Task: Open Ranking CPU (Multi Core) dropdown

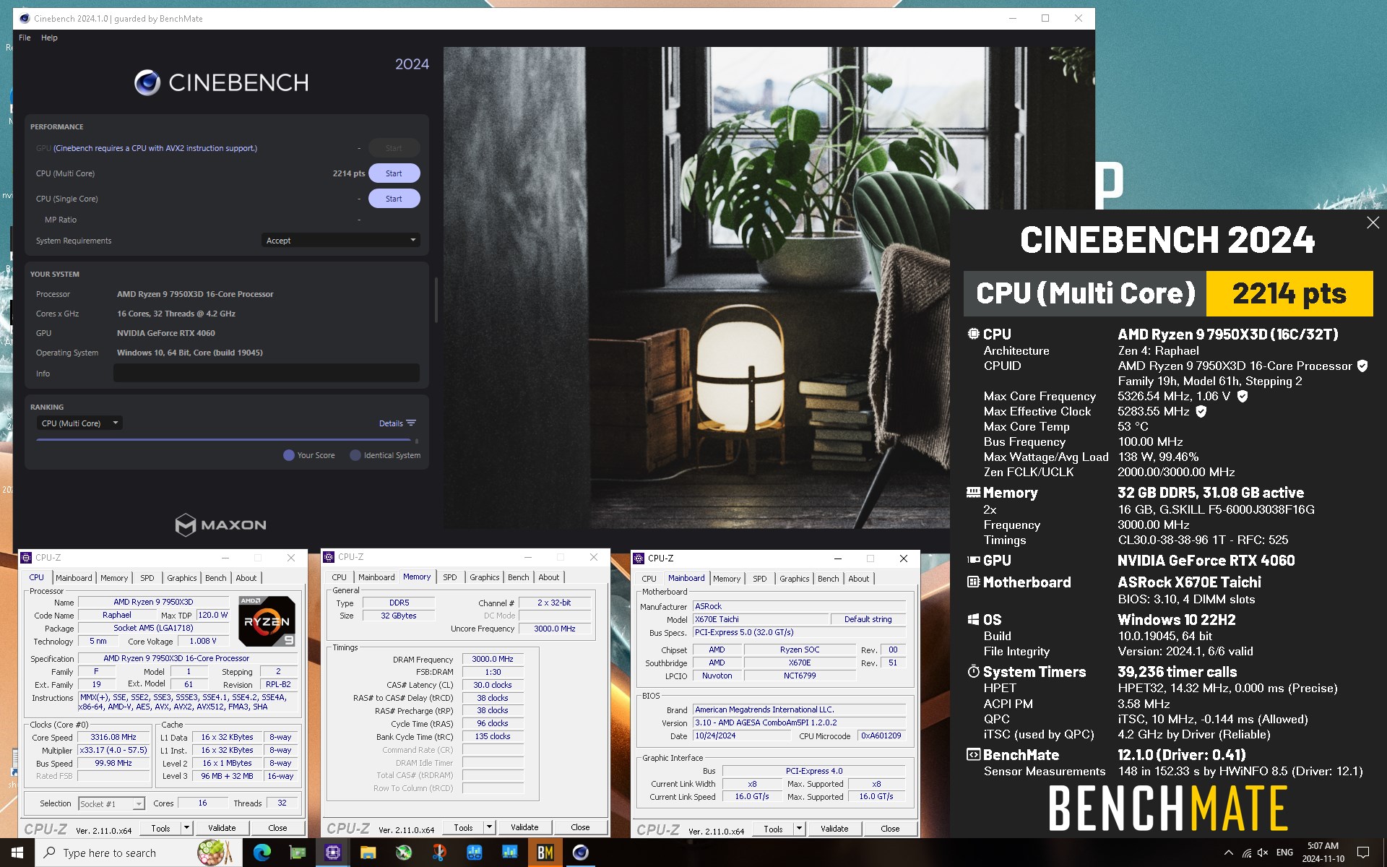Action: coord(79,423)
